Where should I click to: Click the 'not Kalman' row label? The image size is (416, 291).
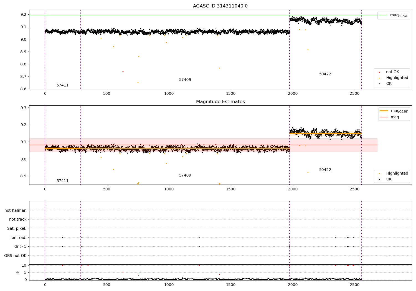click(x=16, y=211)
